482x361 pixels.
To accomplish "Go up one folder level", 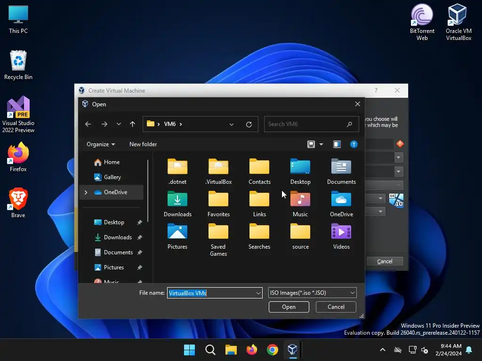I will (x=132, y=124).
